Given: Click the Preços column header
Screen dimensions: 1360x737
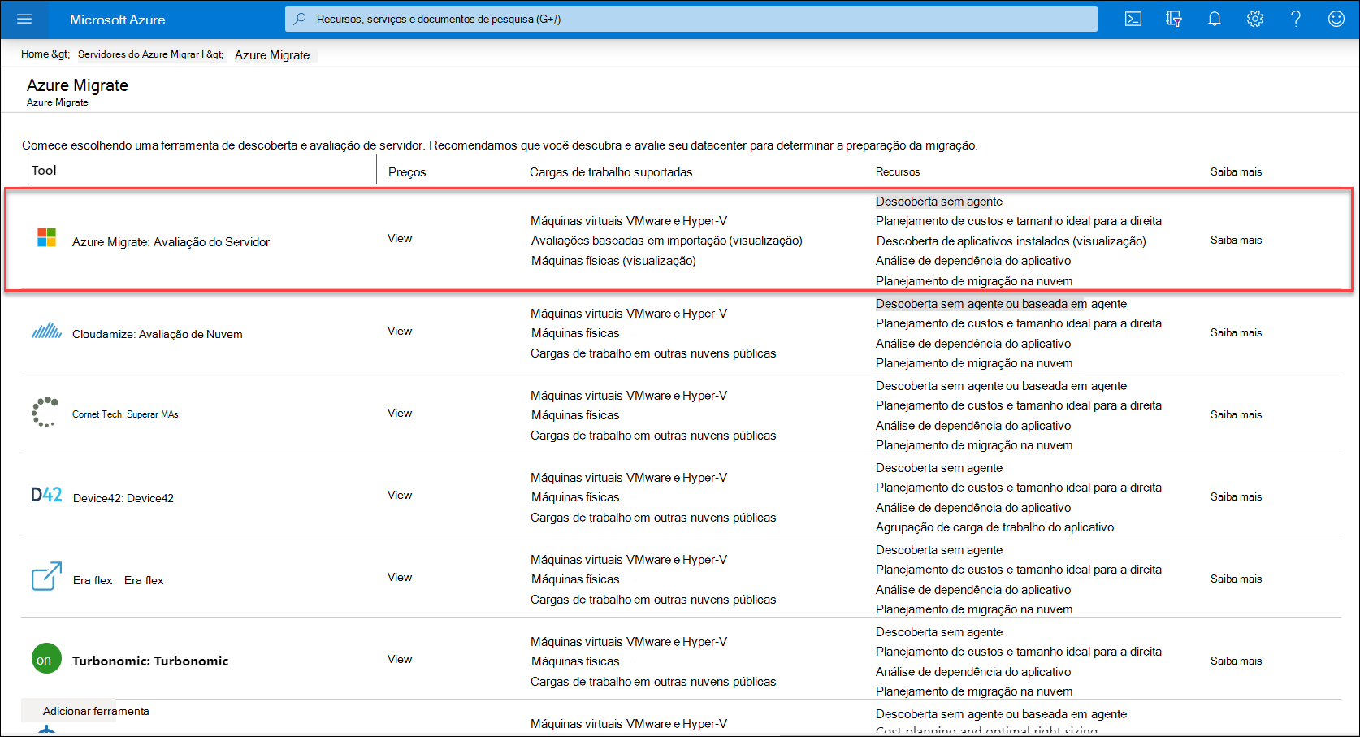Looking at the screenshot, I should (x=407, y=172).
